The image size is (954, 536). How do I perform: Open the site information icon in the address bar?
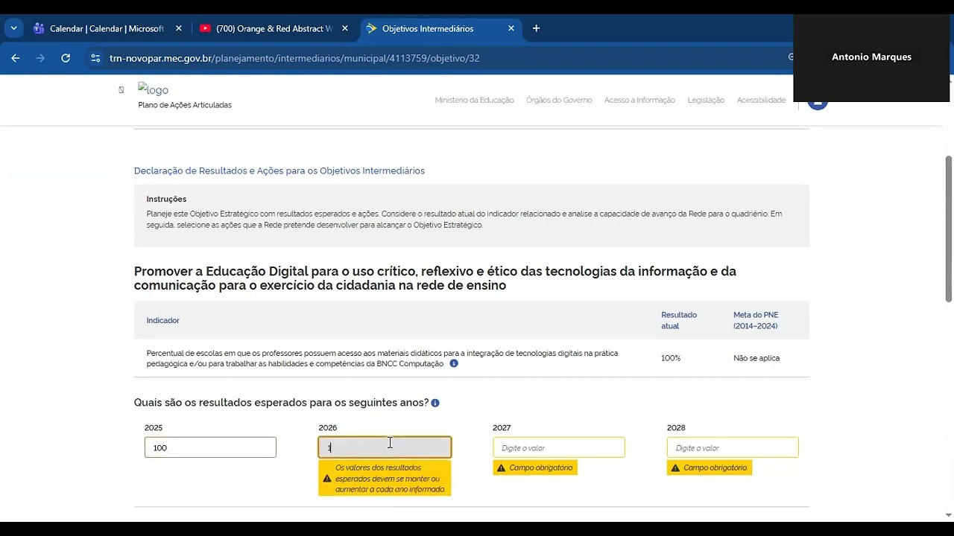point(95,57)
